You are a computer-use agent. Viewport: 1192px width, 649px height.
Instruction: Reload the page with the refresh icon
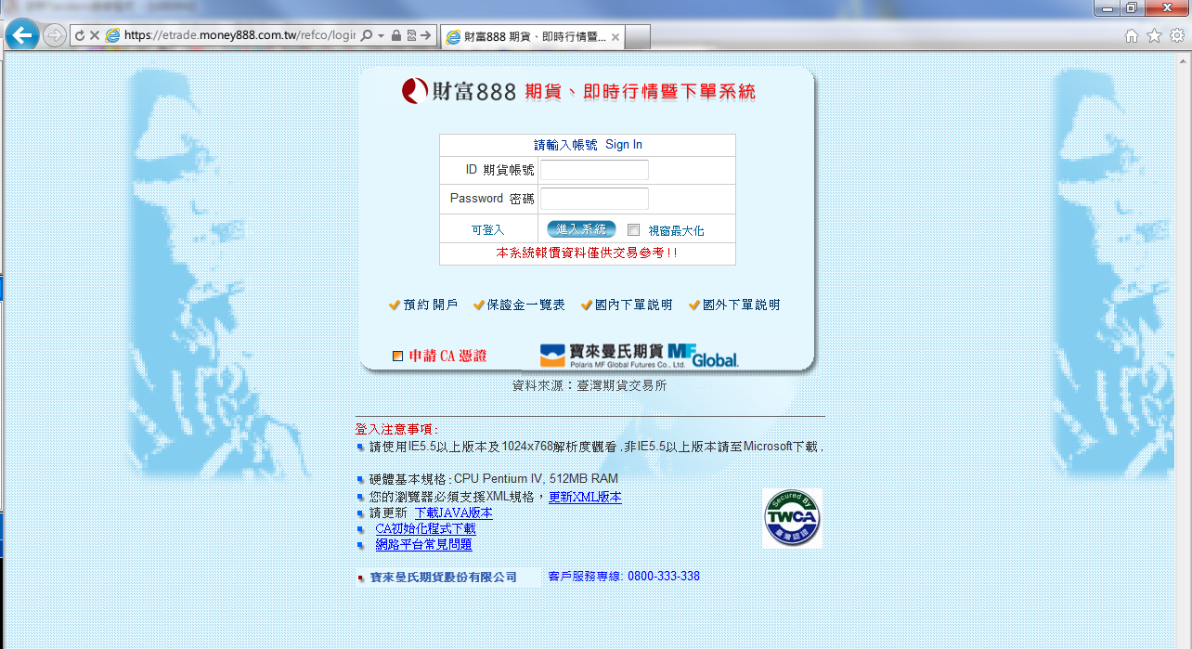(x=80, y=36)
